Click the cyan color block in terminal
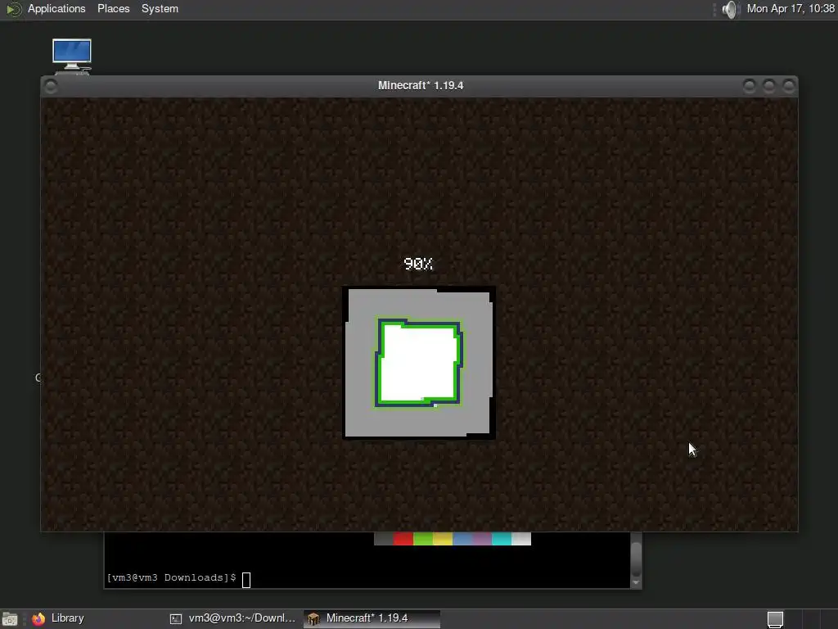This screenshot has width=838, height=629. [502, 539]
